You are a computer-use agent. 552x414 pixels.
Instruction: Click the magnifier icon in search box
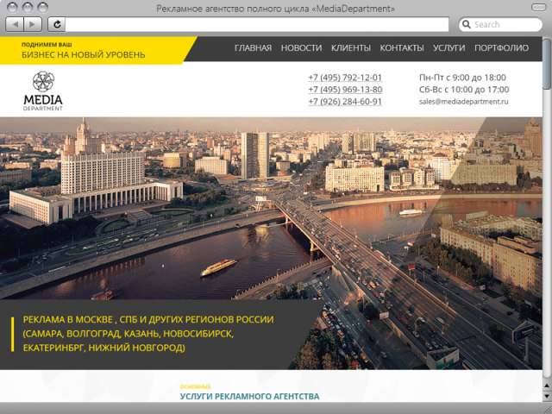click(x=467, y=24)
